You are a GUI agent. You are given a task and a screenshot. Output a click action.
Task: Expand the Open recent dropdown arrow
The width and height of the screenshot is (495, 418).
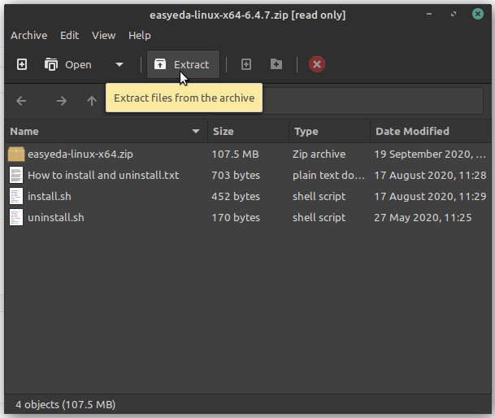click(119, 64)
